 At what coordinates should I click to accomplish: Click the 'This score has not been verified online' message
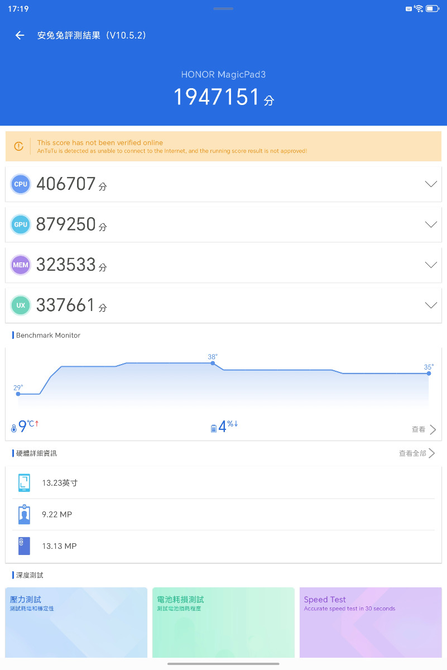click(100, 143)
